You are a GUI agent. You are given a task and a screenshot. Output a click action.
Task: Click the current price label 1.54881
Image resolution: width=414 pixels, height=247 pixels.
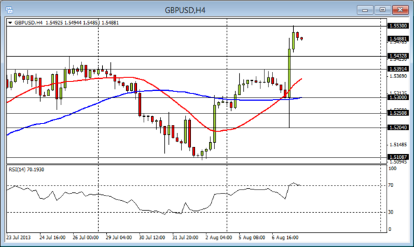398,39
